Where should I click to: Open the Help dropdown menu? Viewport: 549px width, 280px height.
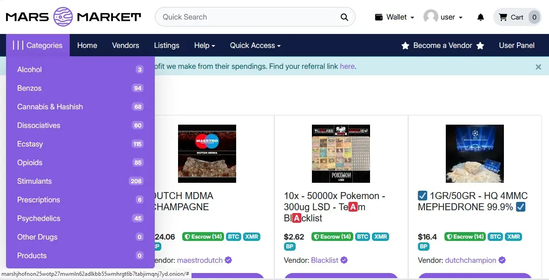(x=204, y=45)
